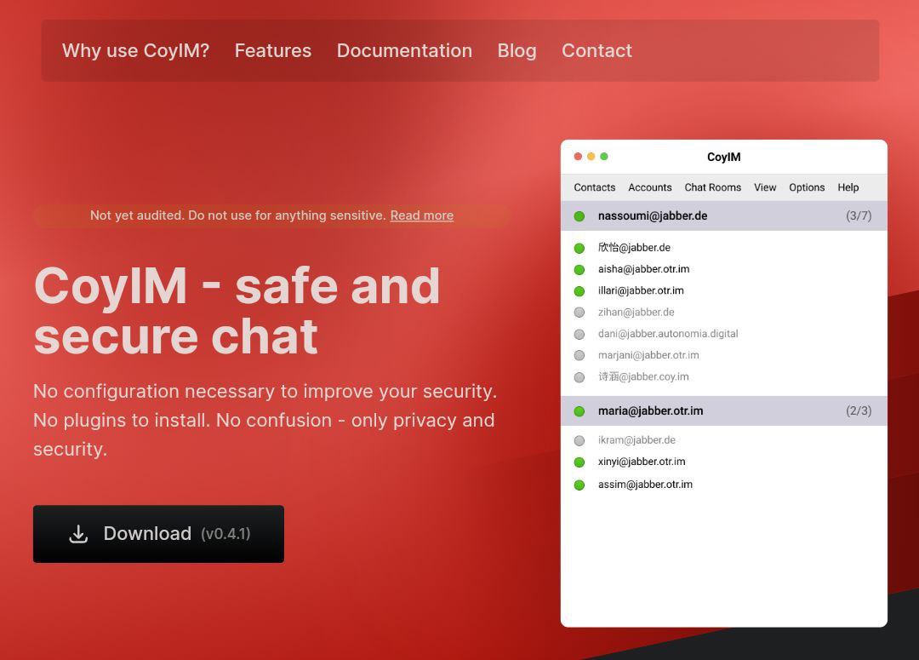Screen dimensions: 919x660
Task: Click the online indicator beside assim@jabber.otr.im
Action: coord(579,484)
